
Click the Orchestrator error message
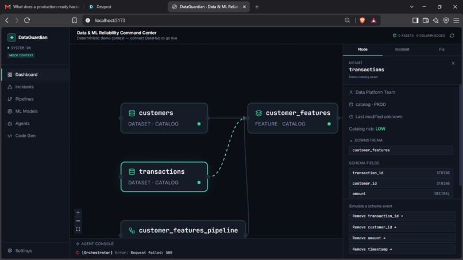coord(124,253)
